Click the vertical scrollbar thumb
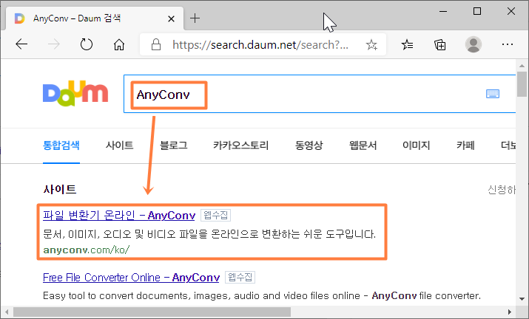 pyautogui.click(x=522, y=84)
